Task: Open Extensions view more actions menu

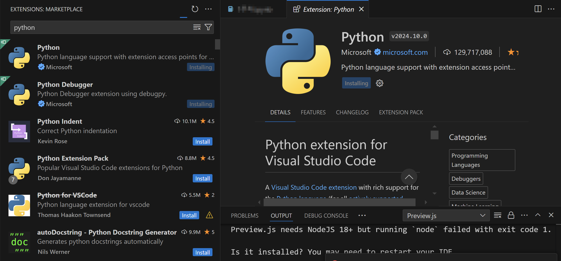Action: point(208,9)
